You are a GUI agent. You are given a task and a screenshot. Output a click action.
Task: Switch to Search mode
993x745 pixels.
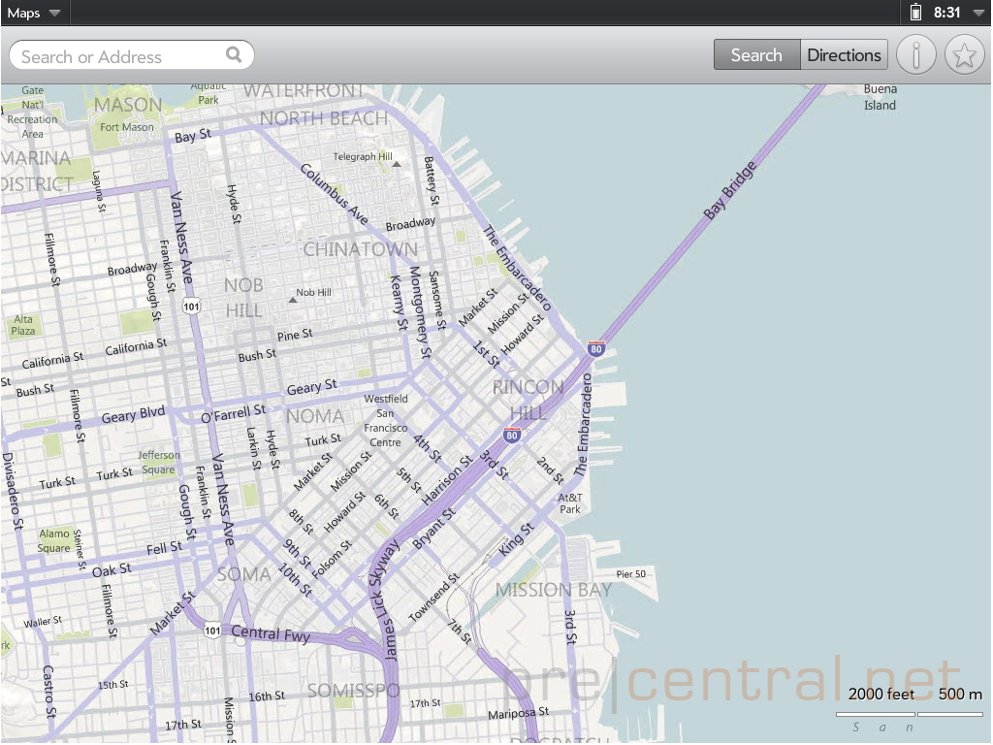click(x=756, y=55)
